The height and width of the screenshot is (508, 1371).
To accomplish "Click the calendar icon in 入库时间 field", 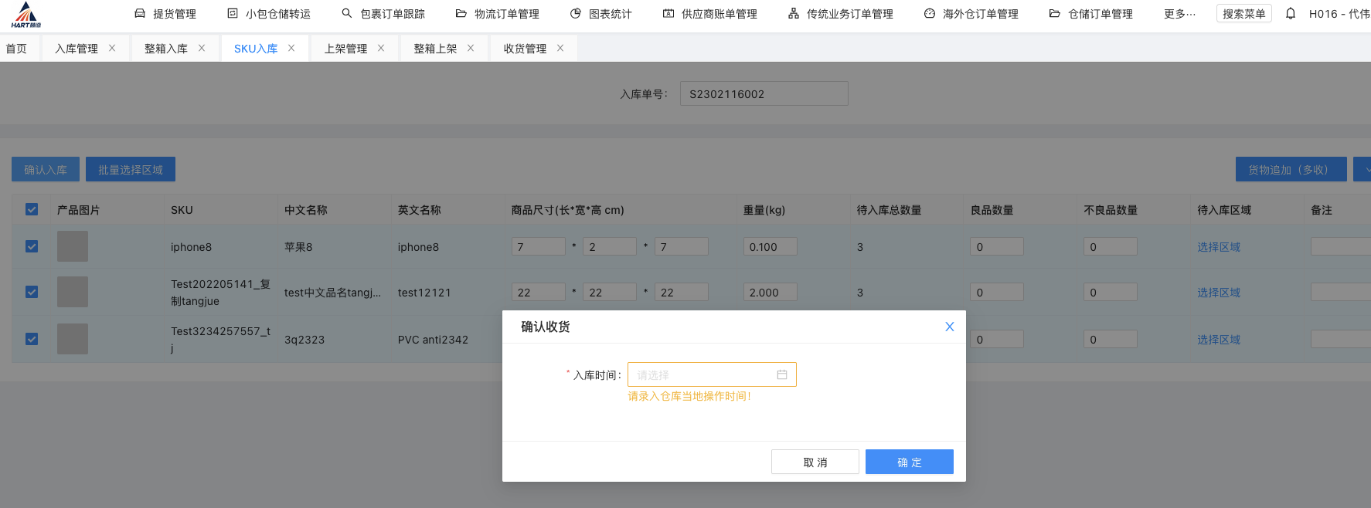I will [x=782, y=374].
